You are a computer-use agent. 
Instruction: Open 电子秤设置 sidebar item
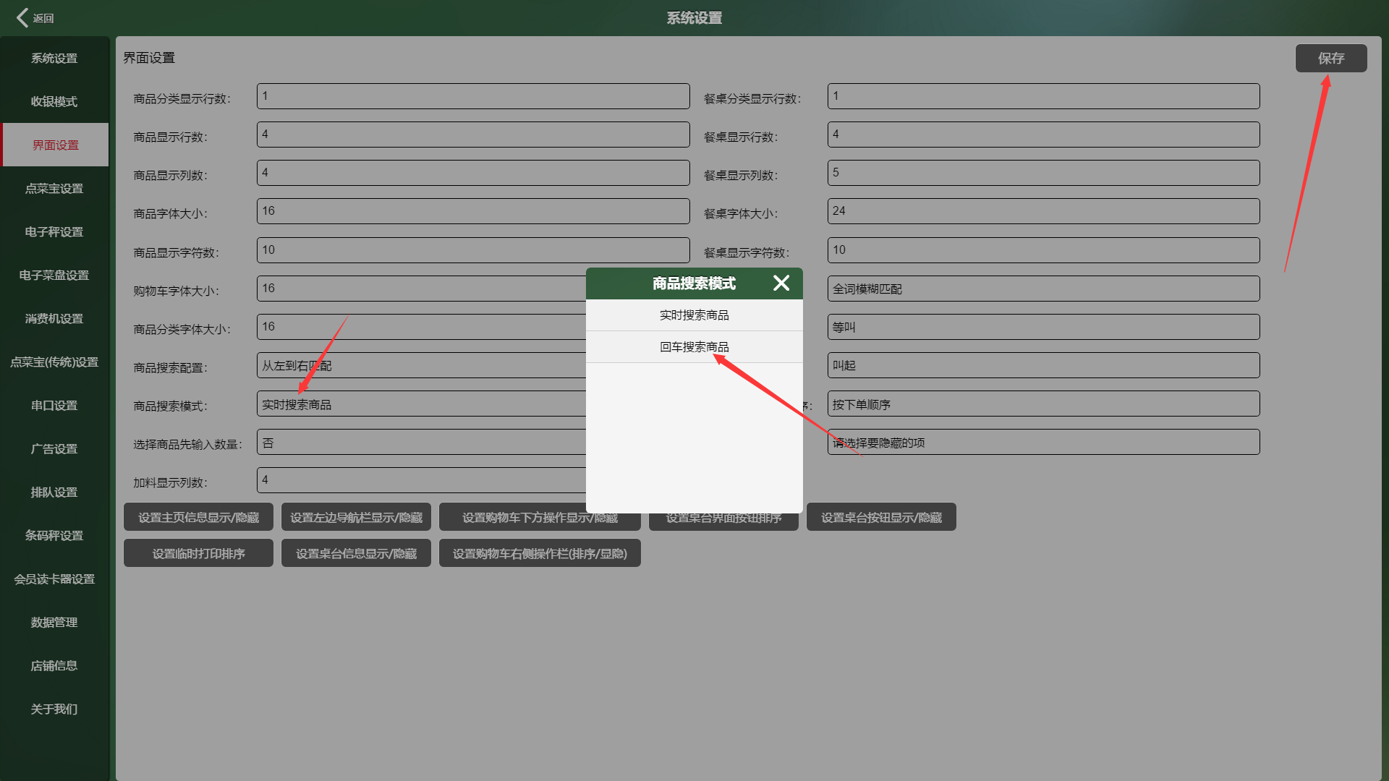coord(54,231)
